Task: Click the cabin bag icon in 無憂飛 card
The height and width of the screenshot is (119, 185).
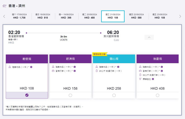Action: (140, 71)
